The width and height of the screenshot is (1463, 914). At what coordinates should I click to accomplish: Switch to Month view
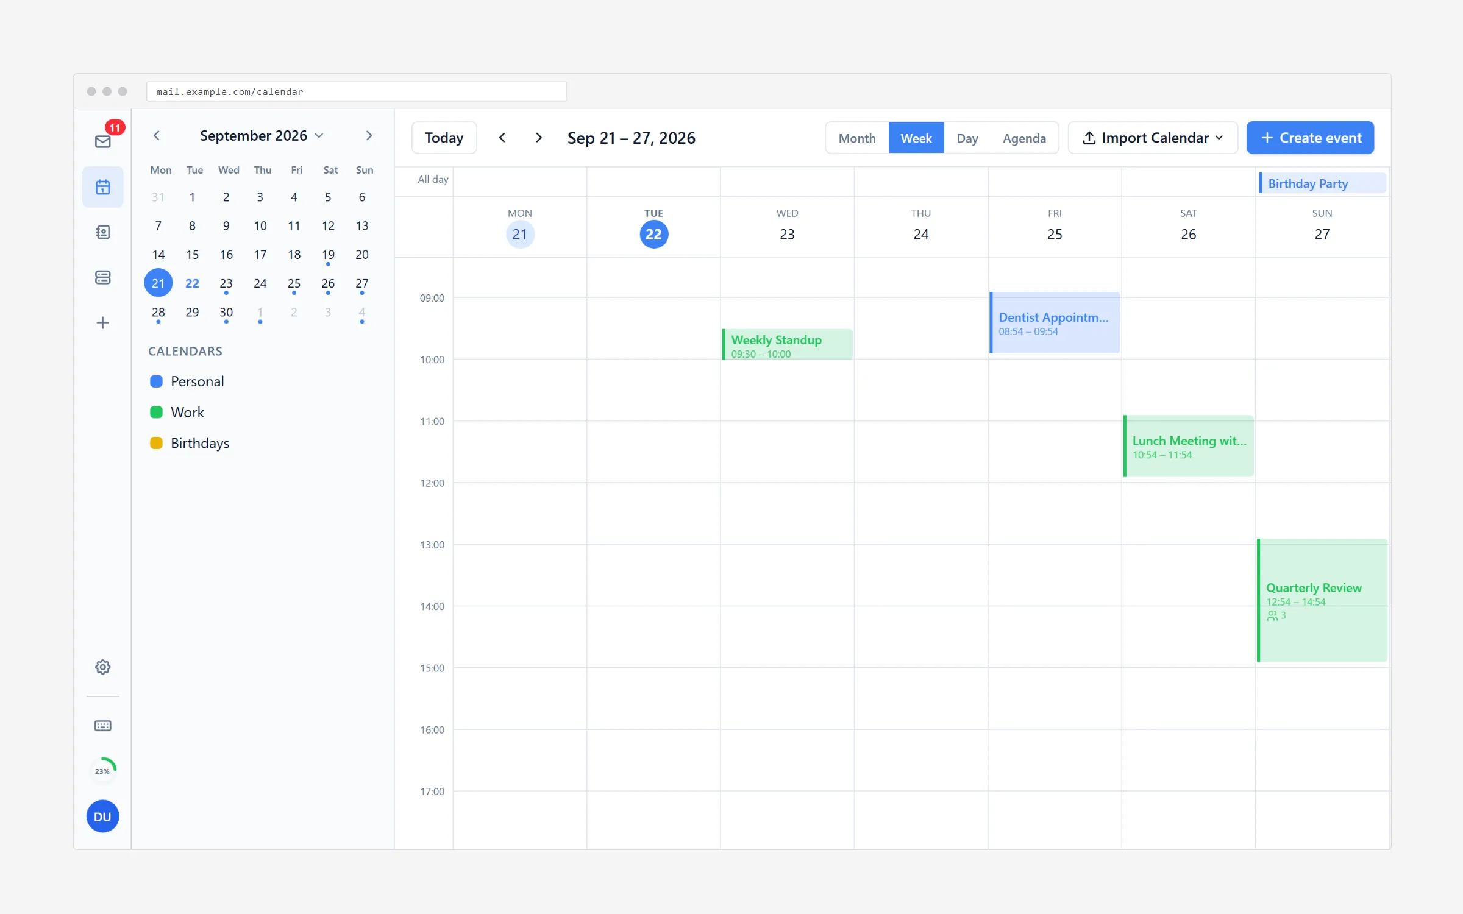point(857,138)
